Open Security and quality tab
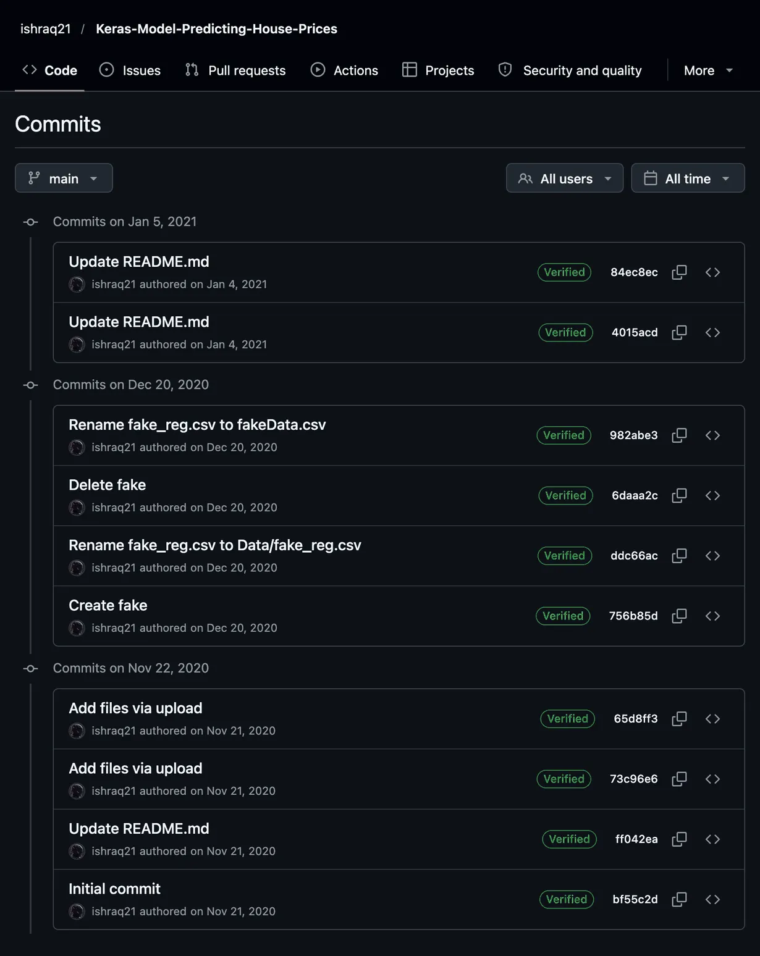760x956 pixels. 570,70
